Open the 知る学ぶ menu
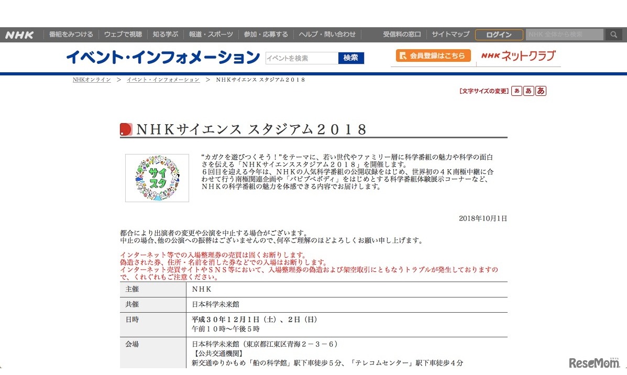 (x=165, y=35)
